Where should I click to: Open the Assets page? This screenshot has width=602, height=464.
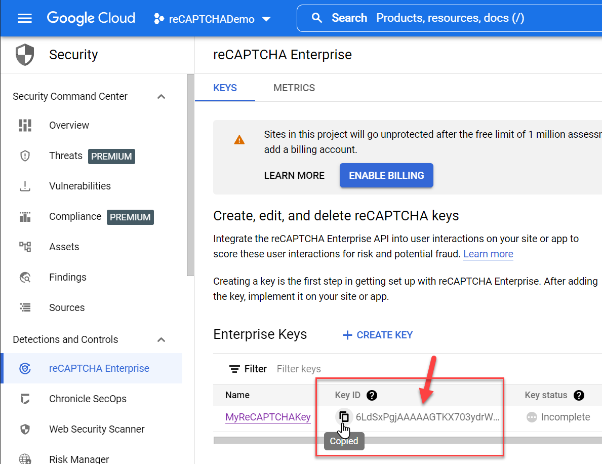click(64, 247)
